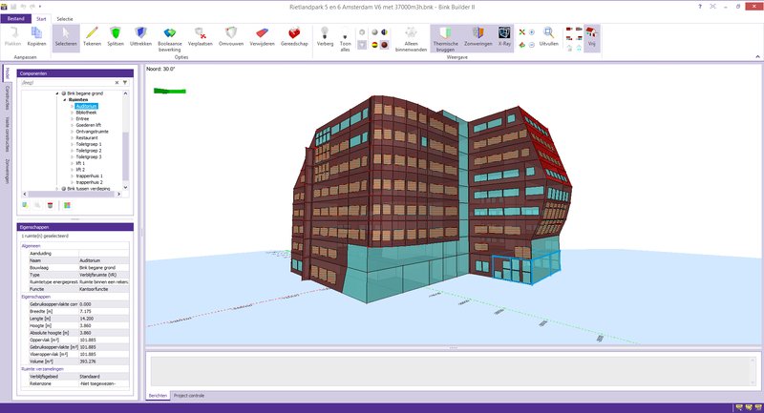
Task: Collapse the Ruimten tree group
Action: (x=64, y=100)
